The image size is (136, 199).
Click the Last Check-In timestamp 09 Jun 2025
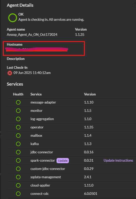coord(32,73)
